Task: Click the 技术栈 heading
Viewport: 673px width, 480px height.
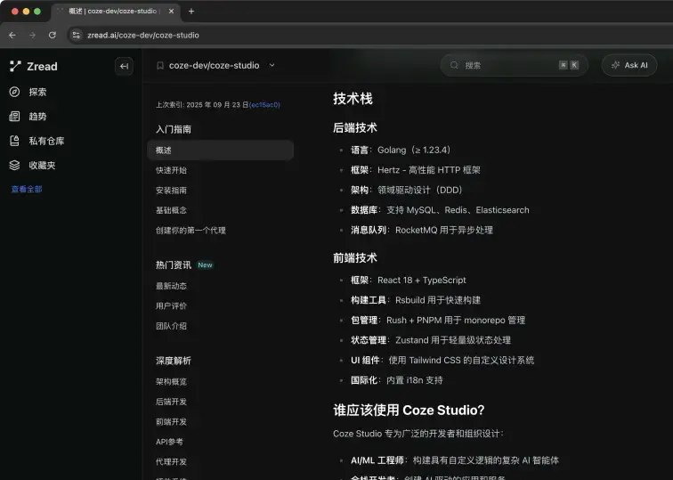Action: pos(353,98)
